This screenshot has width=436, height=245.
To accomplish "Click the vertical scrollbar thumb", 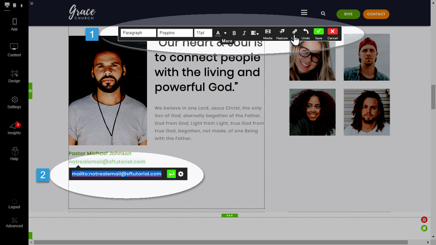I will (x=433, y=97).
